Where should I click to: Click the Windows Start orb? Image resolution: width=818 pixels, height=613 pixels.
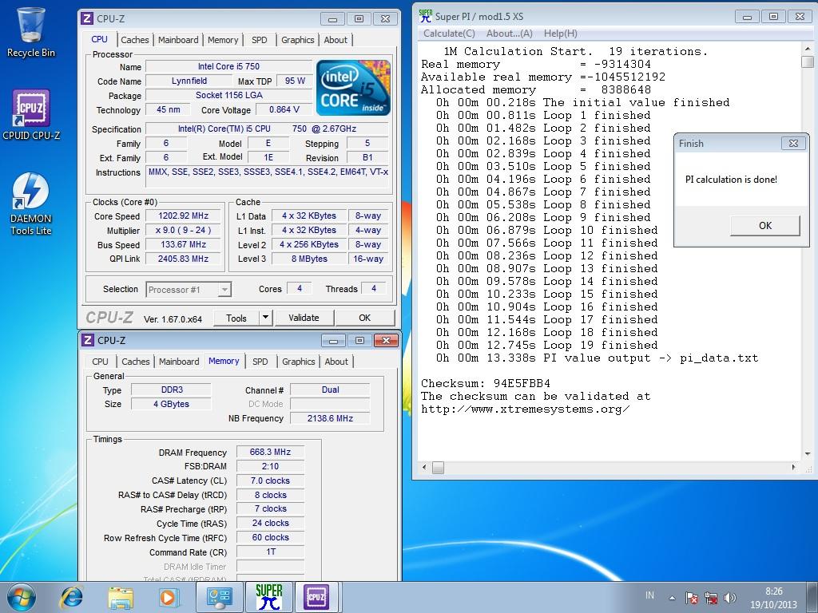pos(22,597)
